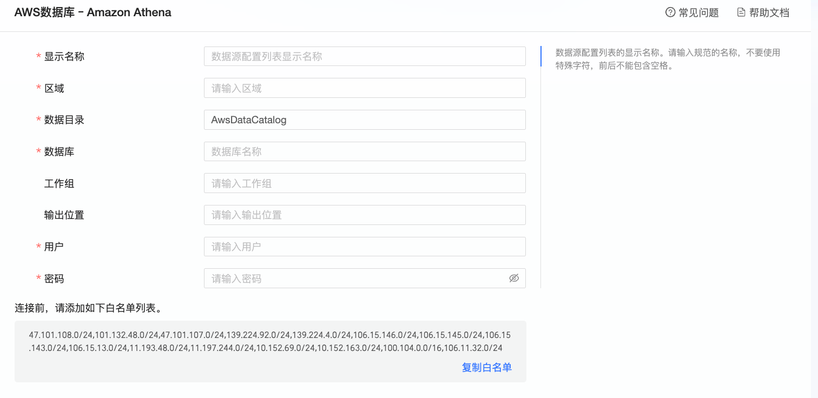
Task: Open the 帮助文档 link
Action: point(763,12)
